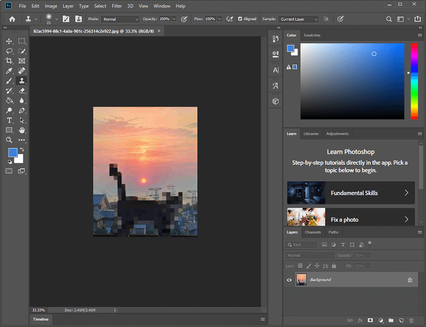Pick the Quick Selection tool

pyautogui.click(x=22, y=51)
